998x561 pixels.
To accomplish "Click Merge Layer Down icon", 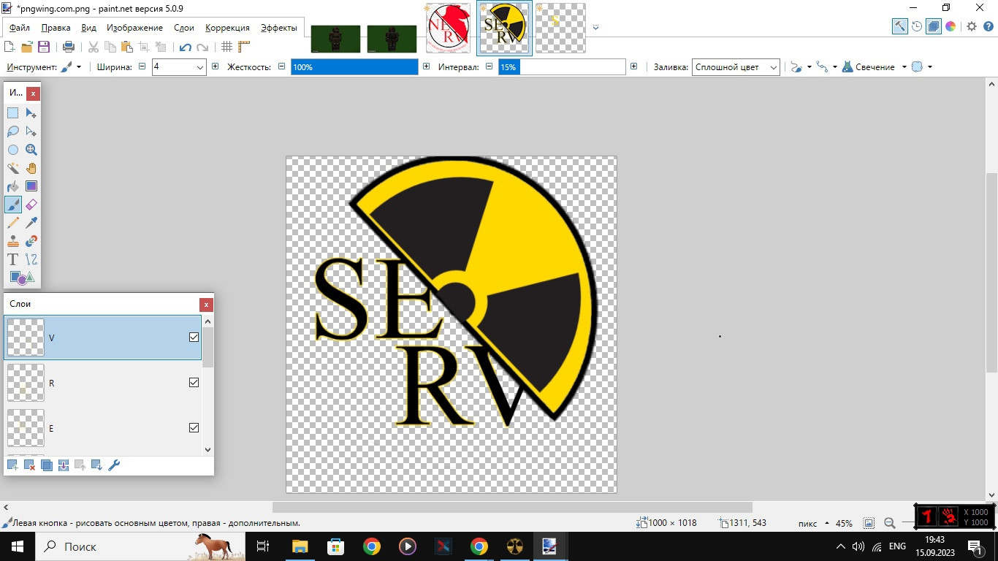I will [64, 465].
